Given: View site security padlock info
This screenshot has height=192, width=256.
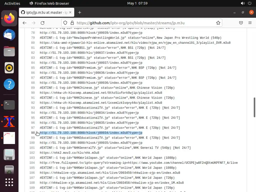Looking at the screenshot, I should click(72, 23).
